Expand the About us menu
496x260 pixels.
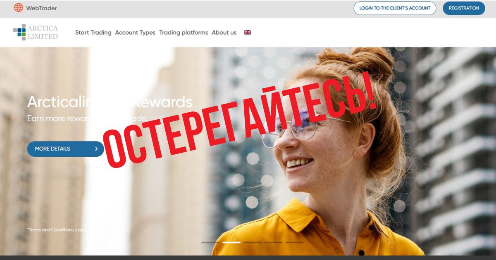tap(224, 33)
